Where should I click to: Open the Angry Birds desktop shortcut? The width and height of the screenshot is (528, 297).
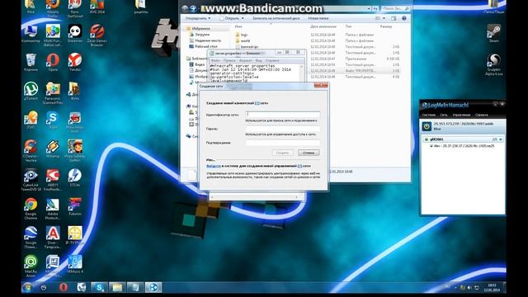[x=75, y=121]
